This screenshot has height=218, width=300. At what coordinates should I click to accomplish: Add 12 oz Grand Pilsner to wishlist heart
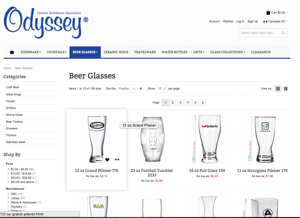pyautogui.click(x=107, y=160)
